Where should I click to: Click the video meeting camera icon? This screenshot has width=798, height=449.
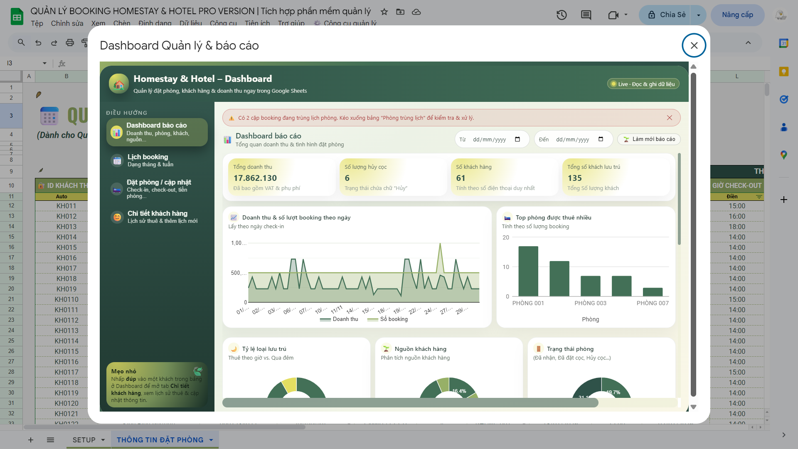click(613, 15)
